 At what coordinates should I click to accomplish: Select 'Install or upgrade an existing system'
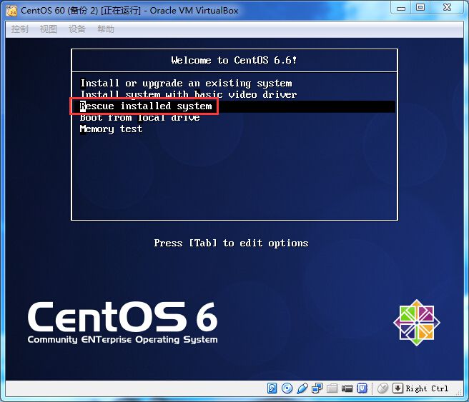pos(186,83)
